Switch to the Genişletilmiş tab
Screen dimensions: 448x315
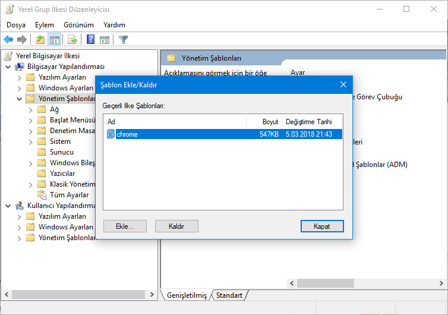[187, 295]
